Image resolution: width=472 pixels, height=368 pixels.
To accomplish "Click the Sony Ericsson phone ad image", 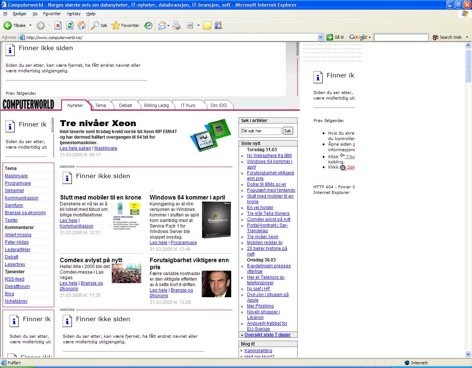I will [x=126, y=216].
